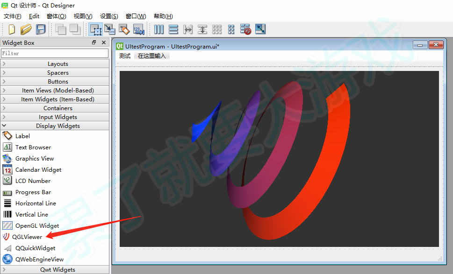Open the 测试 menu in the form
Viewport: 453px width, 274px height.
coord(124,56)
